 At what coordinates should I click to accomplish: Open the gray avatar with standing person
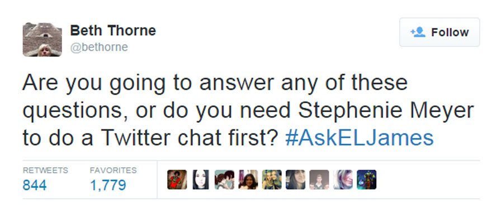coord(319,180)
